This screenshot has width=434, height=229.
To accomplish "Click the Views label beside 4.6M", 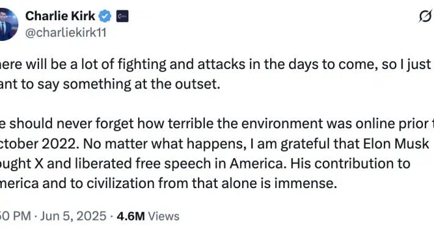I will (164, 216).
